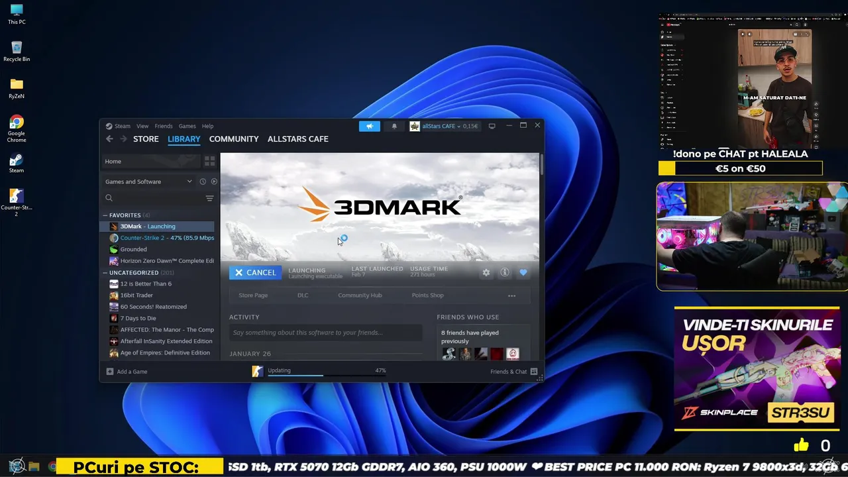
Task: Select 12 is Better Than 6
Action: click(x=157, y=284)
